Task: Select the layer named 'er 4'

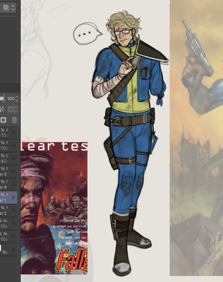Action: click(8, 184)
